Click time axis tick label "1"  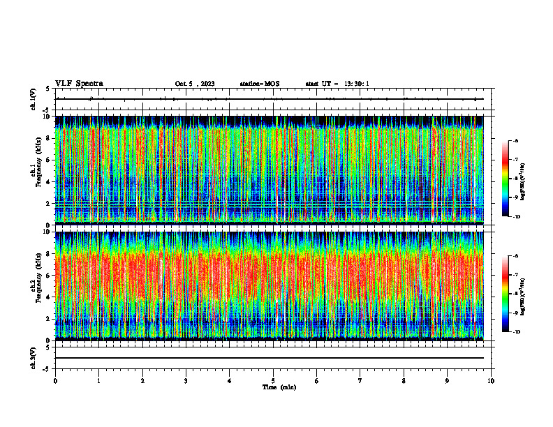pos(99,381)
